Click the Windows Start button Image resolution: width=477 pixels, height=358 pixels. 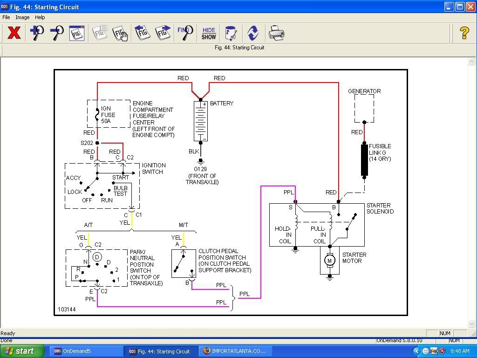[x=22, y=351]
